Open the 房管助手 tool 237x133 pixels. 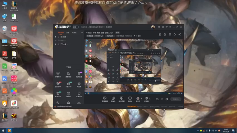tap(68, 75)
